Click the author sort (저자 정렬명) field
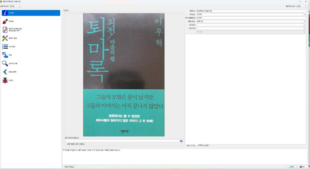The height and width of the screenshot is (169, 310). [x=251, y=18]
